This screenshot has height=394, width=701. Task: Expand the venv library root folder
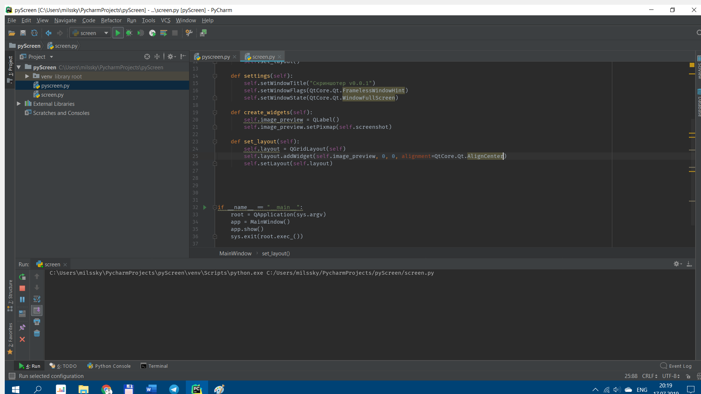(27, 77)
